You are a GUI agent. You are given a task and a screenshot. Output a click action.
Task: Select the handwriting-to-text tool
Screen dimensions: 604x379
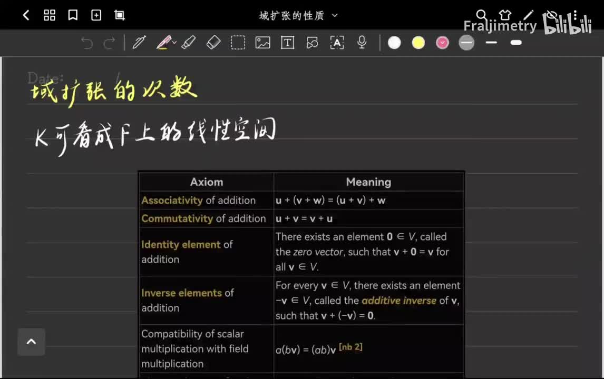[x=337, y=42]
